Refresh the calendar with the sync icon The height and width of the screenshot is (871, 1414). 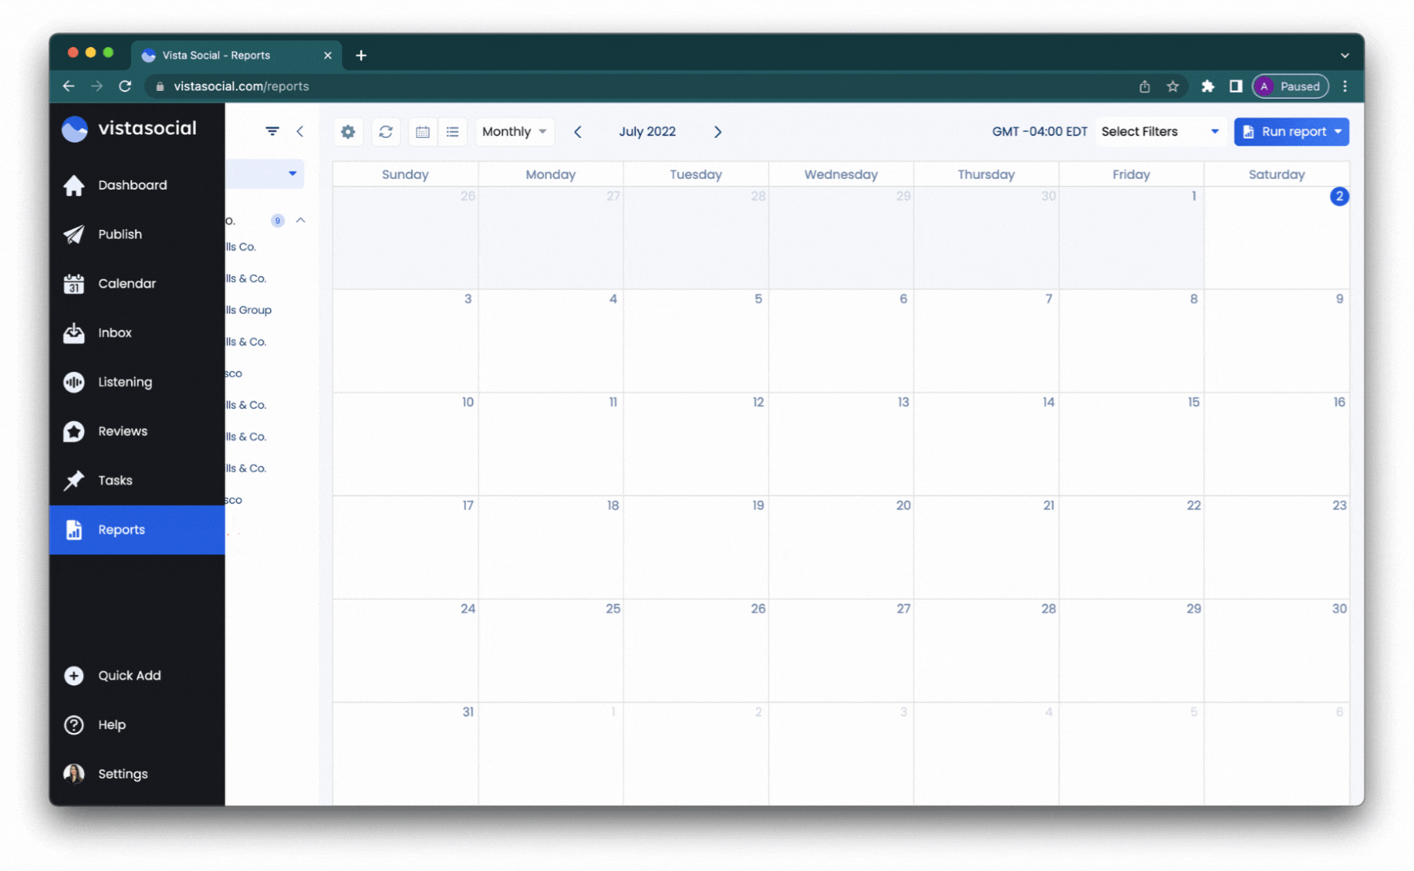[x=385, y=131]
